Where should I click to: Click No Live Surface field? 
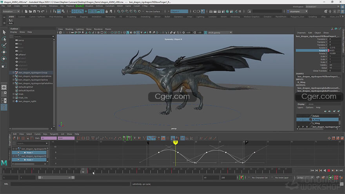(x=154, y=11)
